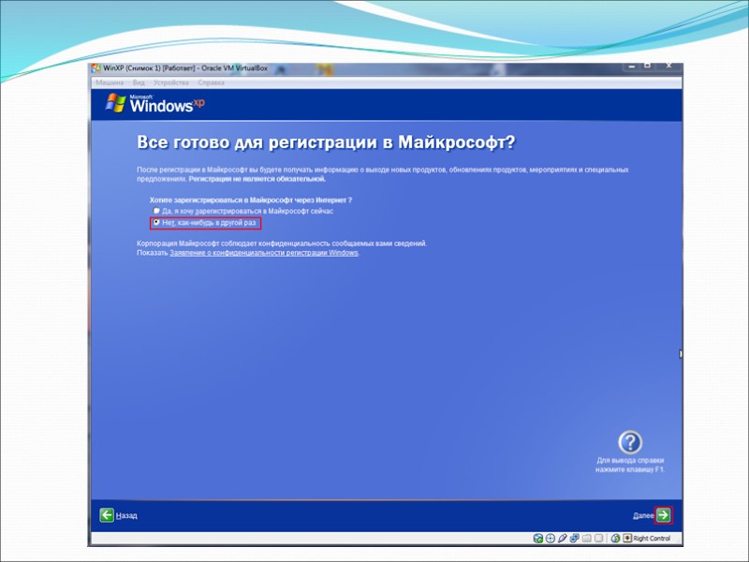Screen dimensions: 749x562
Task: Click the keyboard capture arrow icon
Action: [627, 538]
